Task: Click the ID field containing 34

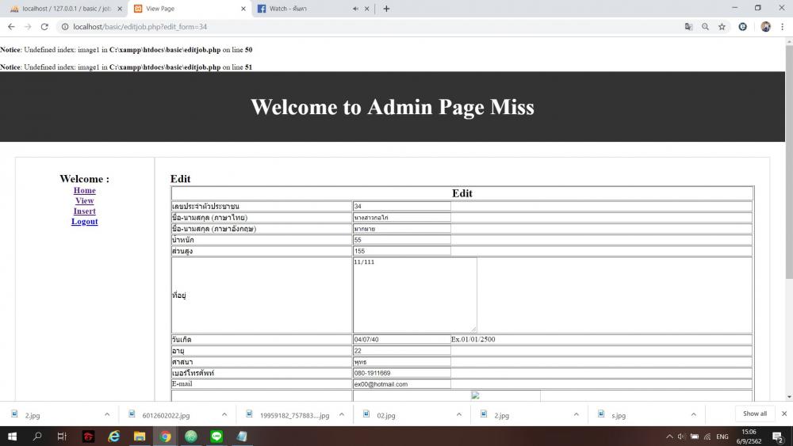Action: coord(401,206)
